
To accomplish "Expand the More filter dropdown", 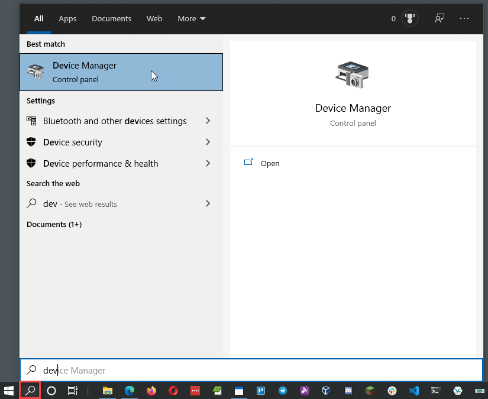I will (192, 18).
